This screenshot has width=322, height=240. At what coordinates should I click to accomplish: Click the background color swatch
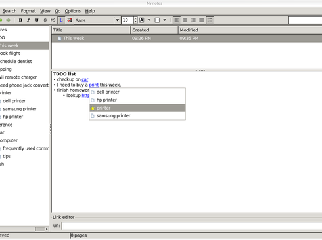pyautogui.click(x=157, y=20)
